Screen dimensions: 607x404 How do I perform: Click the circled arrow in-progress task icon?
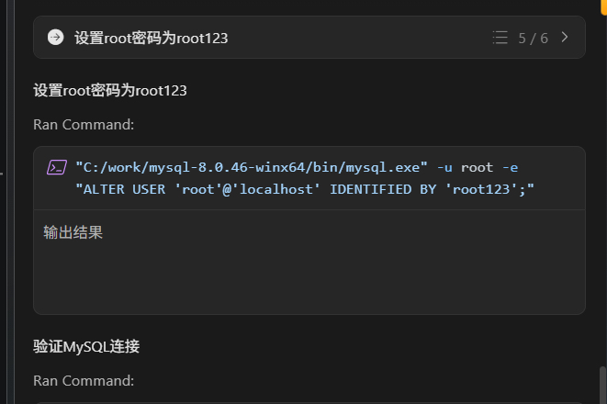[56, 38]
